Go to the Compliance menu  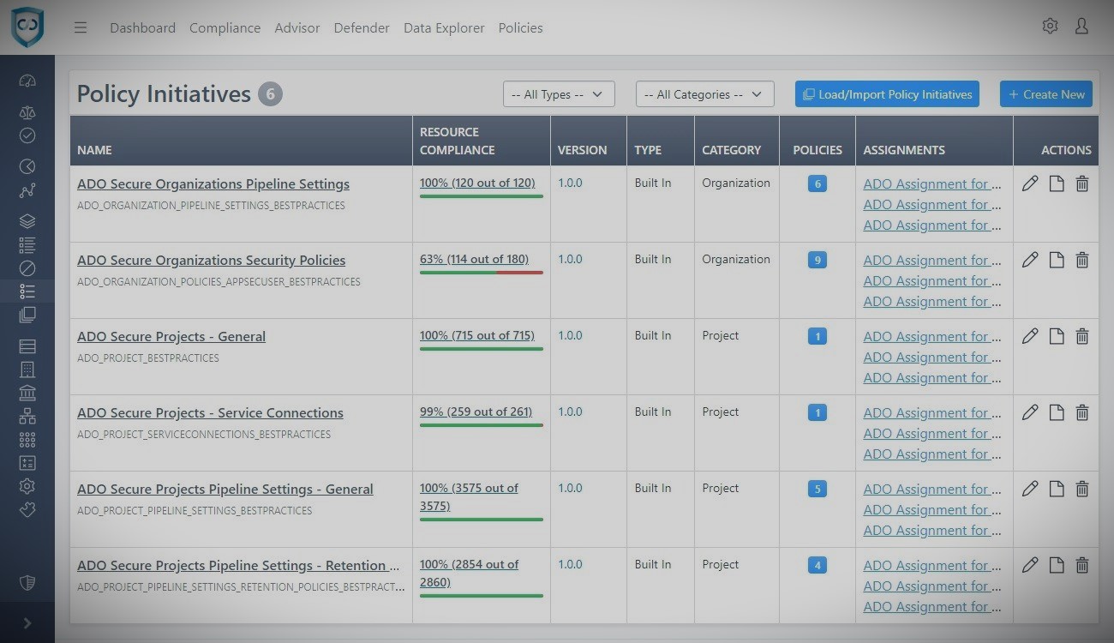point(225,27)
